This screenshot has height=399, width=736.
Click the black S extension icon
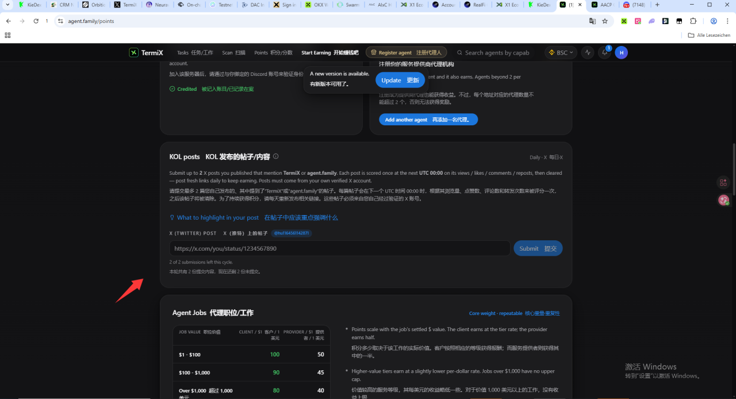[665, 21]
